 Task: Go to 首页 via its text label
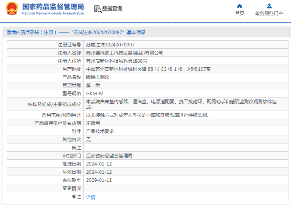[240, 13]
